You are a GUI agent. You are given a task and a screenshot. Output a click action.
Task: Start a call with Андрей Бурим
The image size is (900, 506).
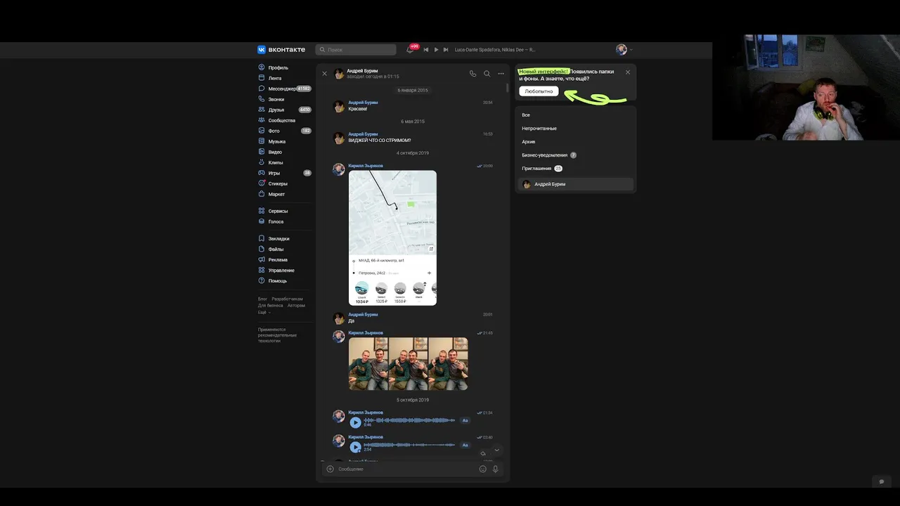pos(472,73)
